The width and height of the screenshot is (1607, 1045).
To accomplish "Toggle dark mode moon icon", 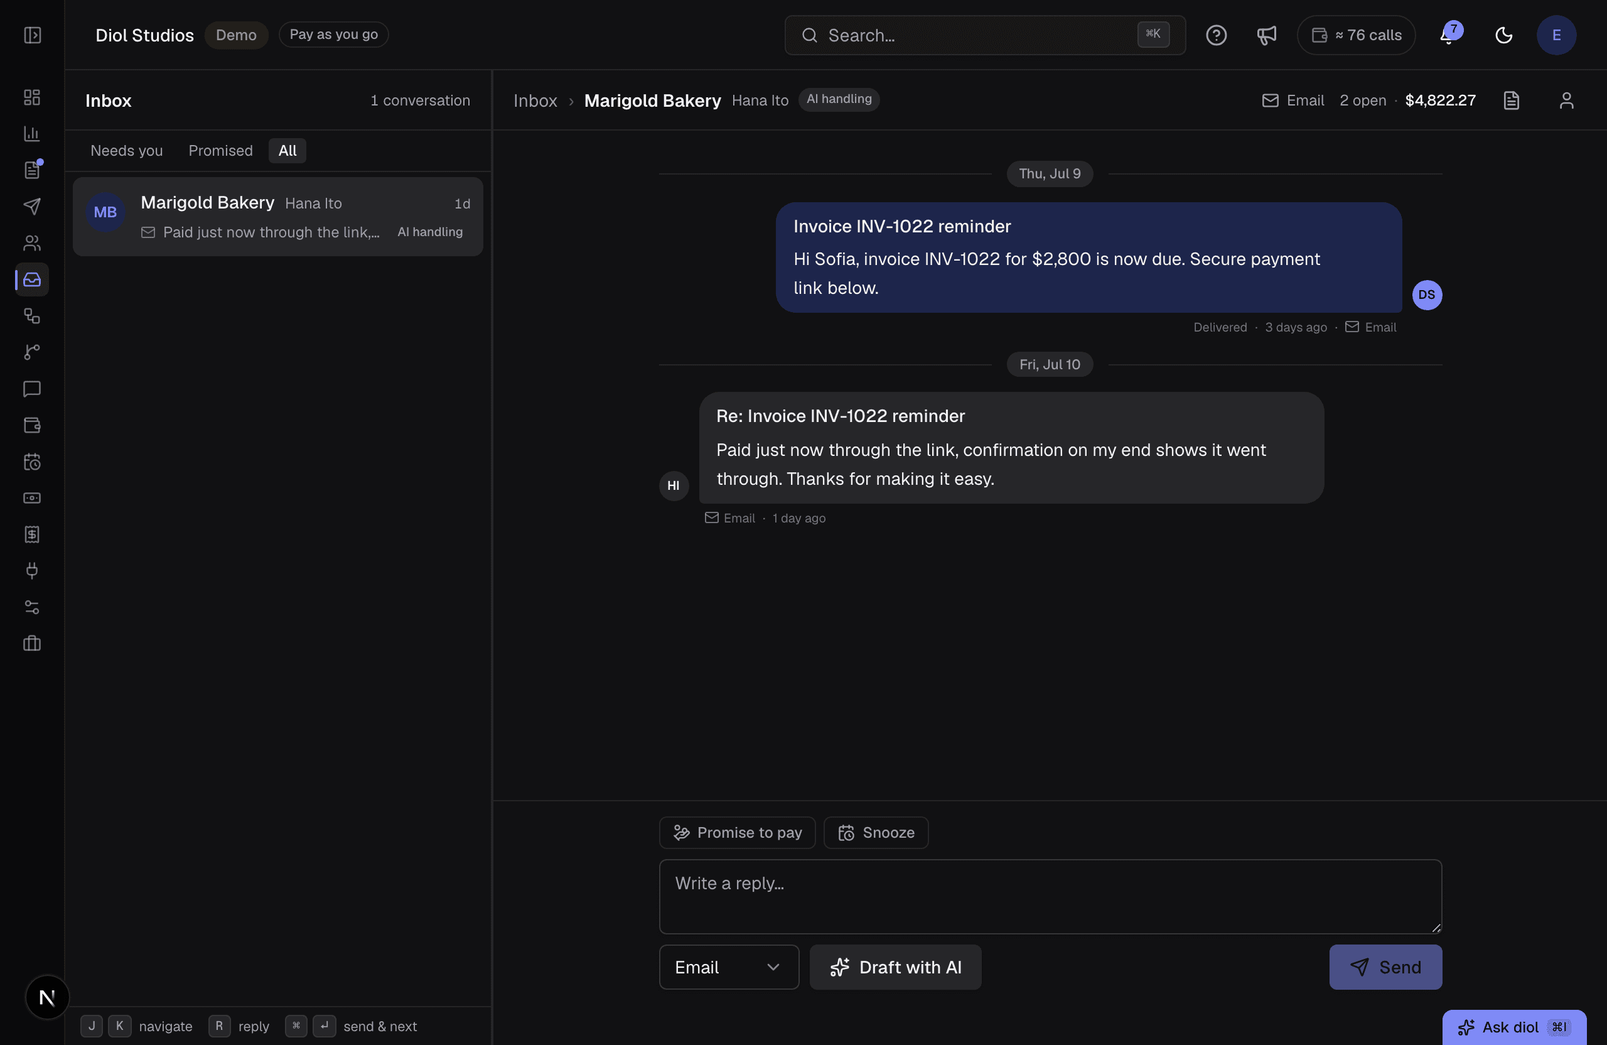I will pyautogui.click(x=1503, y=35).
